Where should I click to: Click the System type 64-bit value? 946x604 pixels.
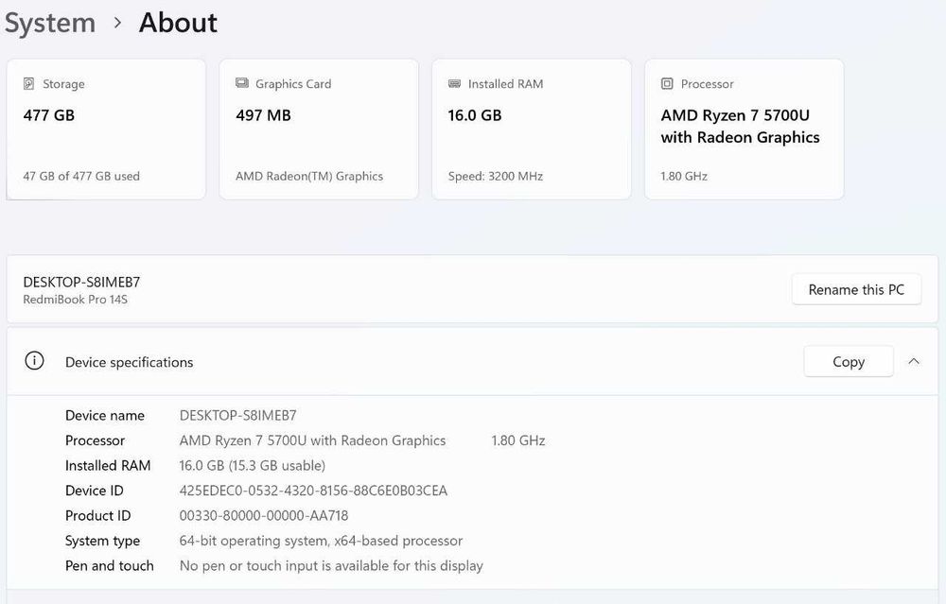tap(321, 541)
